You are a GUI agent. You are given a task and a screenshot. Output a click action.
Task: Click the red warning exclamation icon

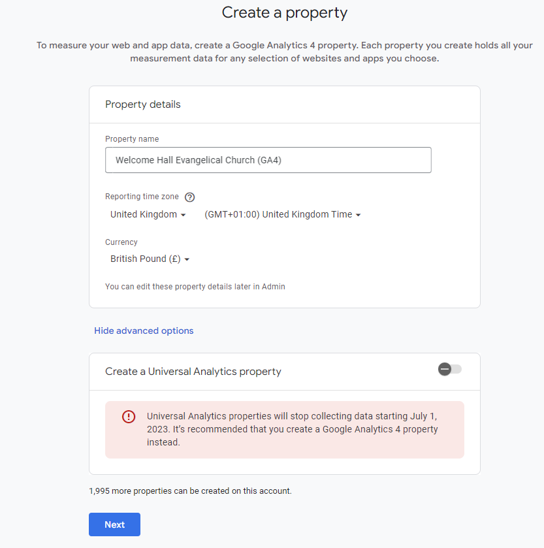pyautogui.click(x=129, y=417)
